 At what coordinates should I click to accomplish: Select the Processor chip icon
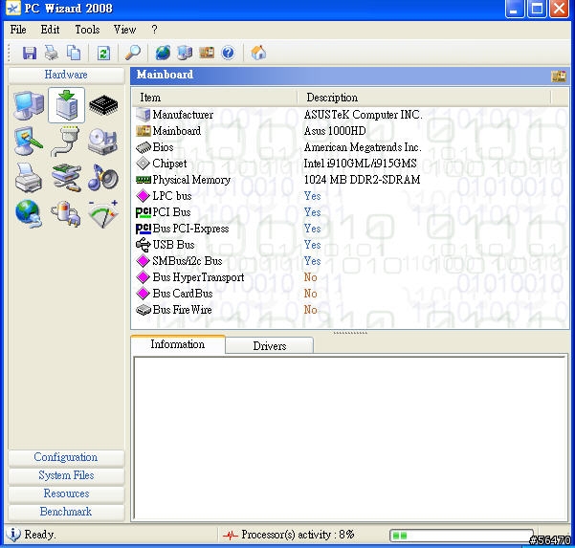(103, 105)
